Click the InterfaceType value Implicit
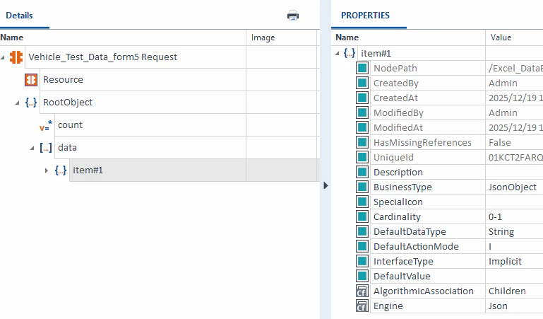The height and width of the screenshot is (319, 543). coord(505,262)
